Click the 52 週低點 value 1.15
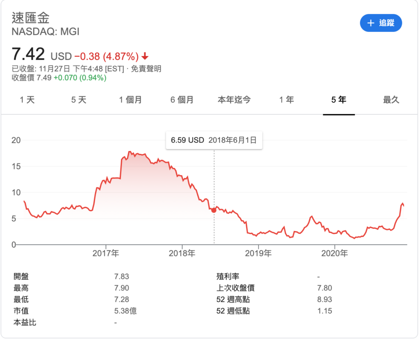420x339 pixels. [325, 311]
